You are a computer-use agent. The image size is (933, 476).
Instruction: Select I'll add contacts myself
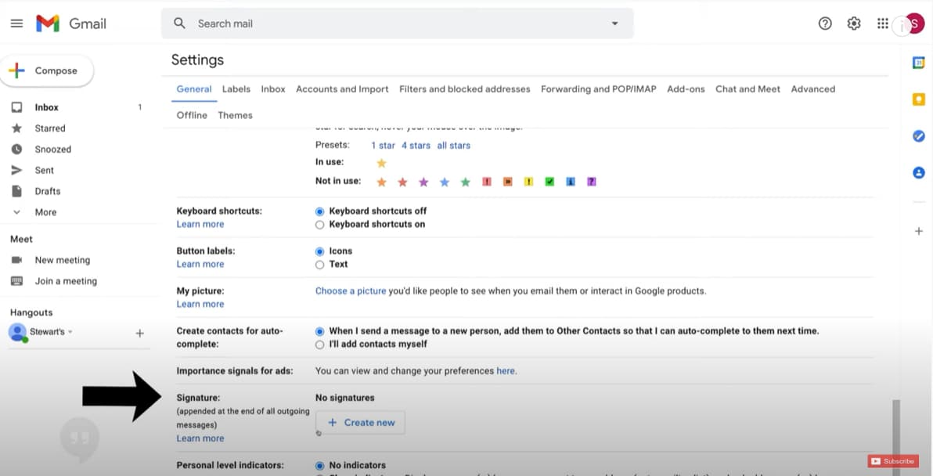pyautogui.click(x=319, y=344)
